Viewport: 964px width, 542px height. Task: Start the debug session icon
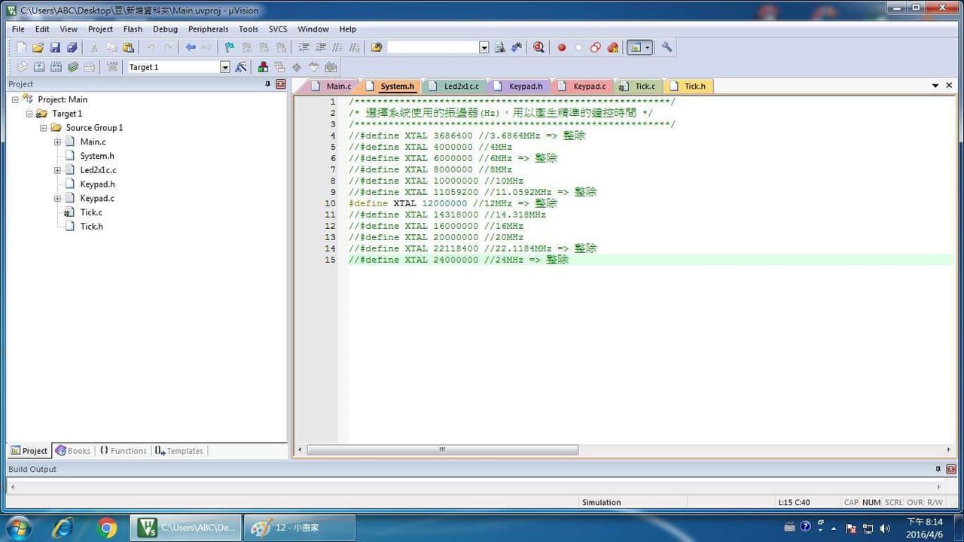[538, 47]
